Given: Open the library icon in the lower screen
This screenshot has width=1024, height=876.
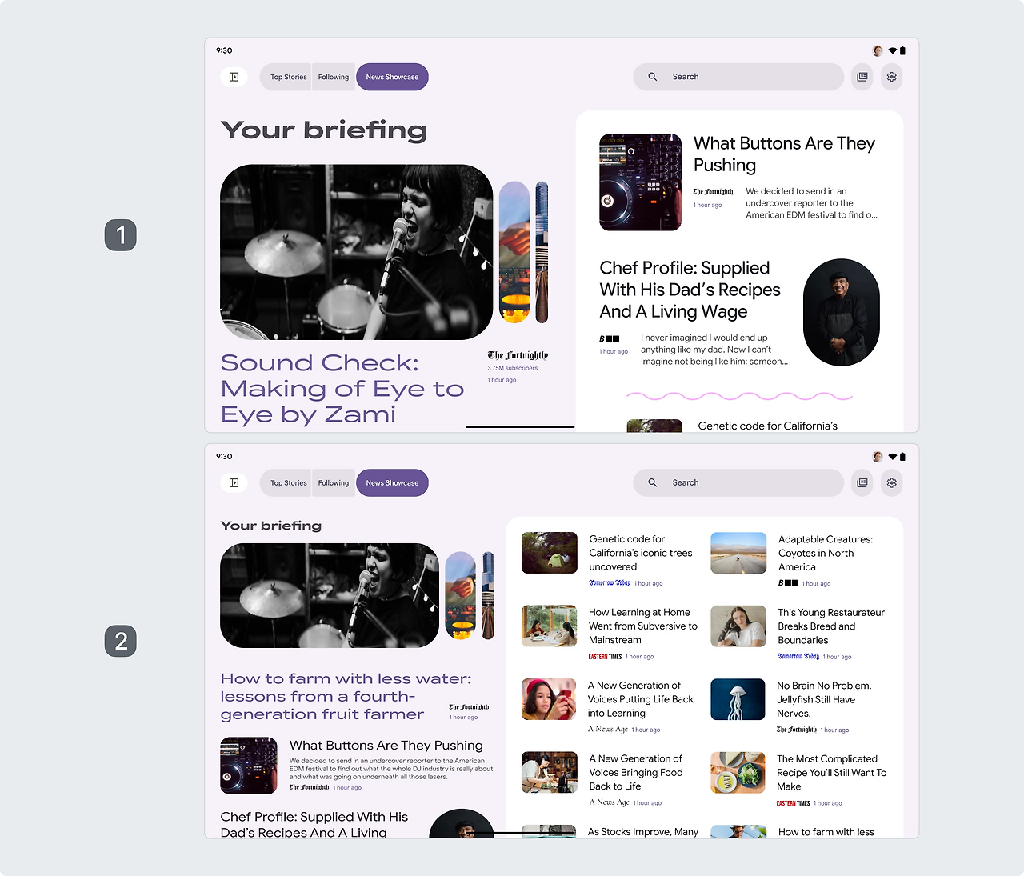Looking at the screenshot, I should (x=862, y=482).
